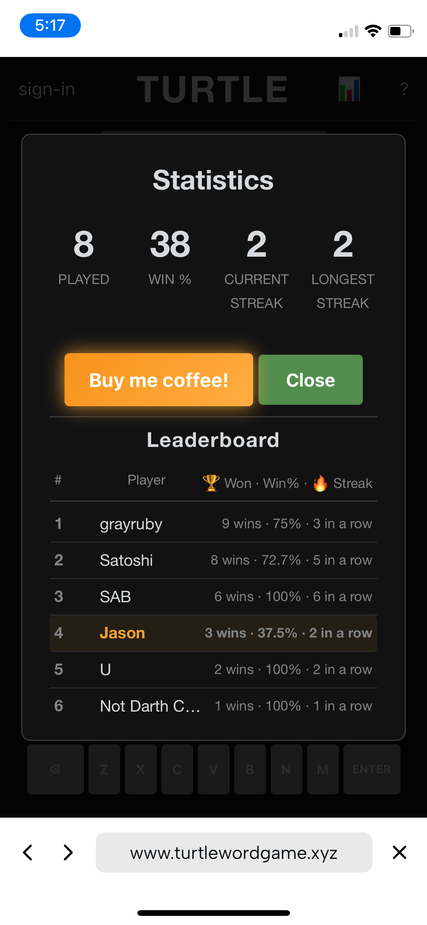Close the Statistics dialog

pos(310,380)
